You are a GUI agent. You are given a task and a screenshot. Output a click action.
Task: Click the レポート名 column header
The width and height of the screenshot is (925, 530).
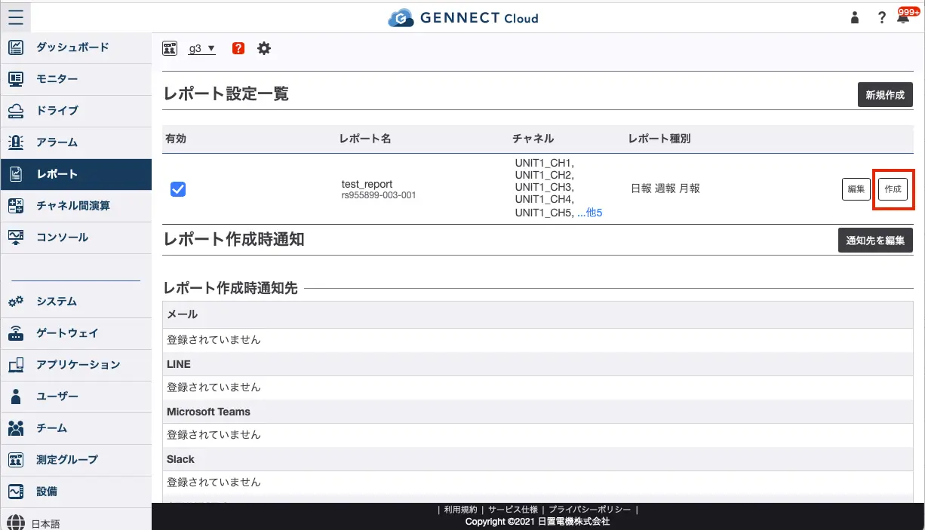(x=365, y=139)
